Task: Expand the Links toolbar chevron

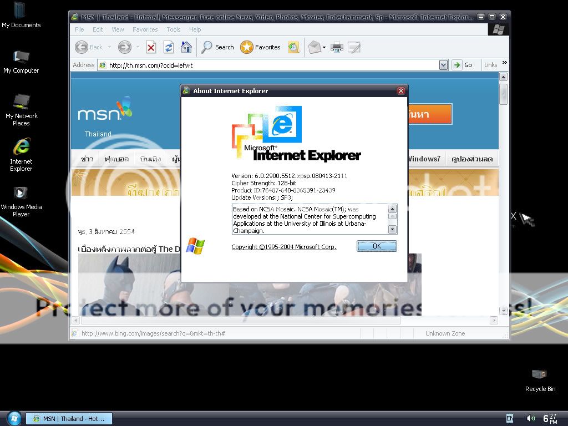Action: (505, 63)
